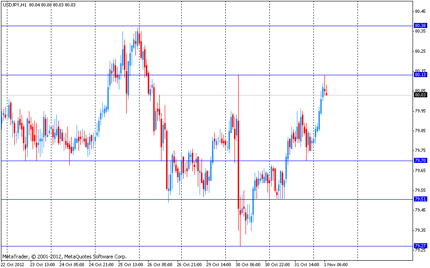Image resolution: width=430 pixels, height=268 pixels.
Task: Click the 30 Oct 06:00 time label
Action: pos(248,264)
